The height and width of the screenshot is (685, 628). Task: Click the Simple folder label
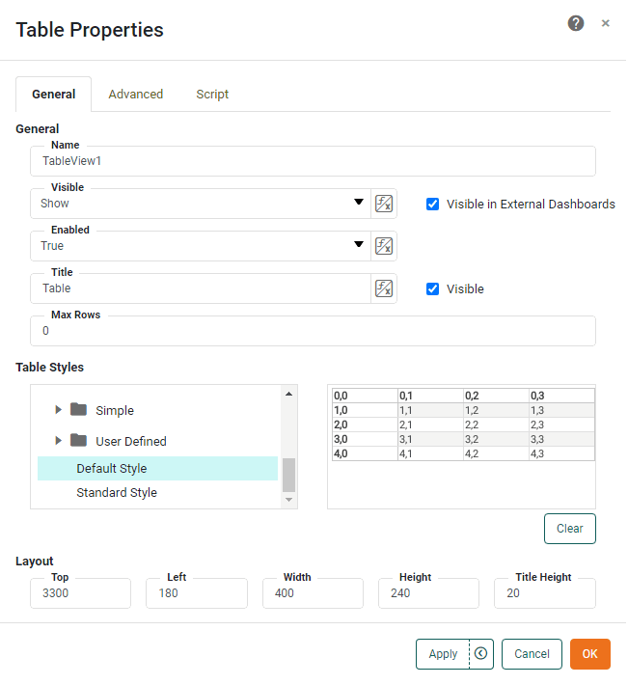click(x=115, y=411)
